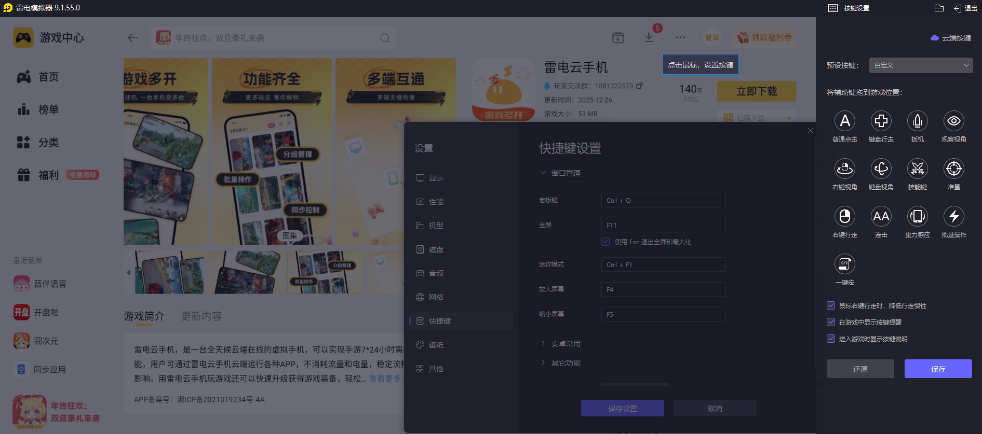Open the 磁盘 settings tab
This screenshot has width=982, height=434.
click(461, 249)
